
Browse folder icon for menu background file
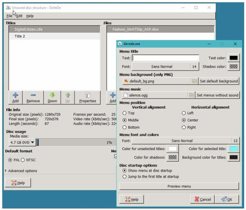point(194,81)
